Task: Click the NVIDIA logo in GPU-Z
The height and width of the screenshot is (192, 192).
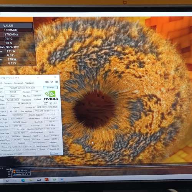Action: (51, 95)
